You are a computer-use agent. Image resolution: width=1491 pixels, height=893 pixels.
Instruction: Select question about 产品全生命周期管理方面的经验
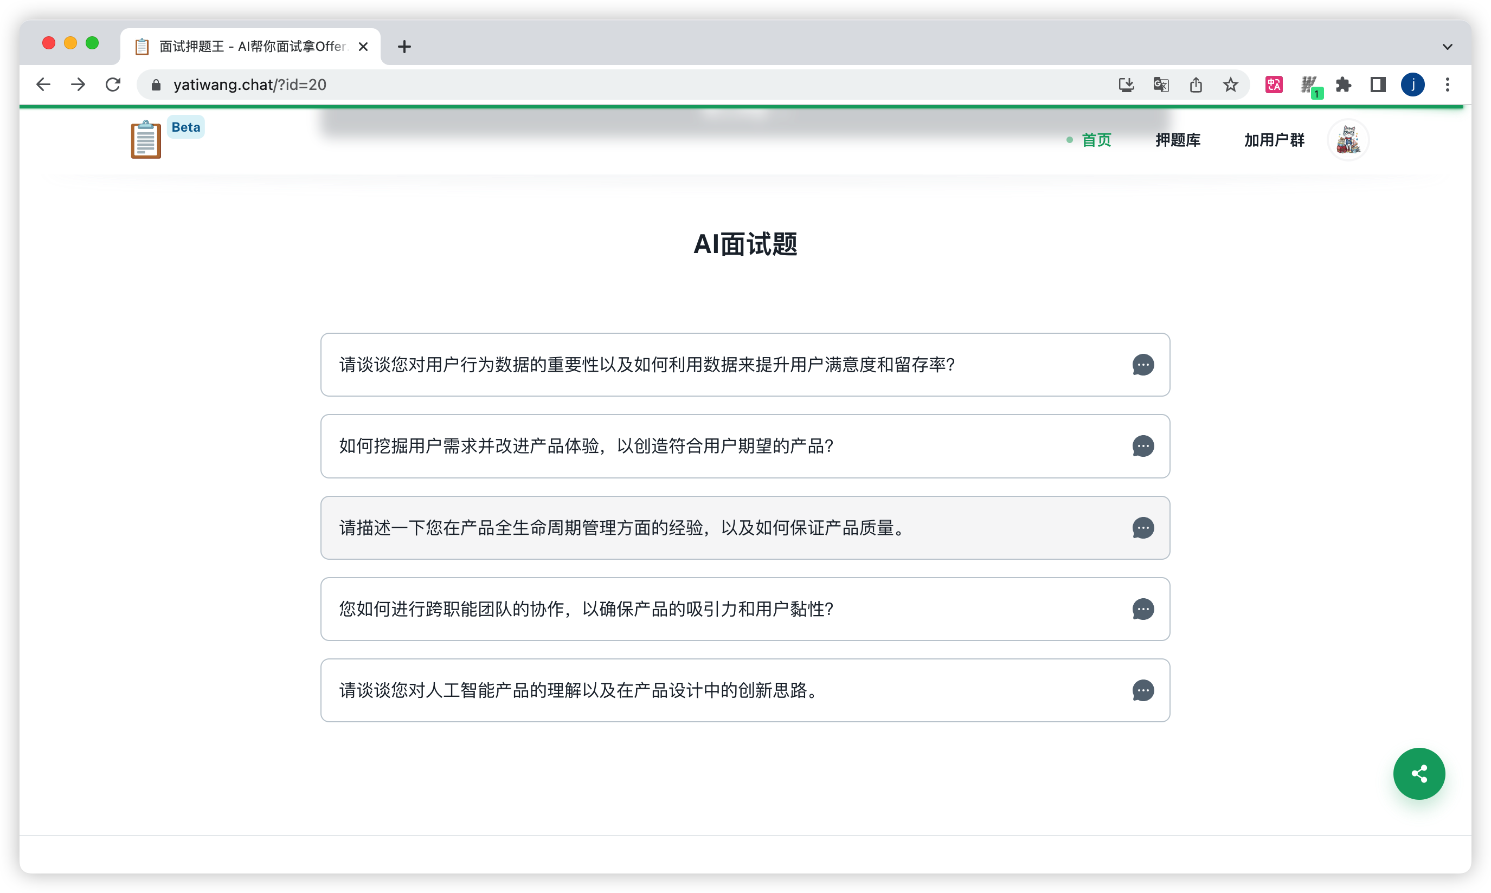pos(745,528)
